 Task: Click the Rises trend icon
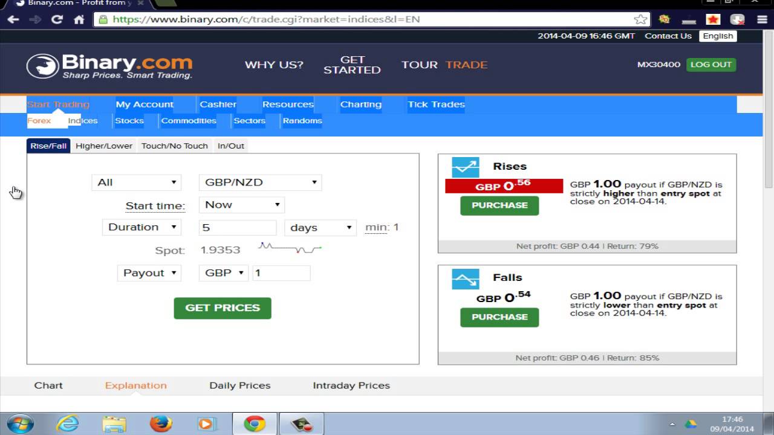(x=465, y=167)
